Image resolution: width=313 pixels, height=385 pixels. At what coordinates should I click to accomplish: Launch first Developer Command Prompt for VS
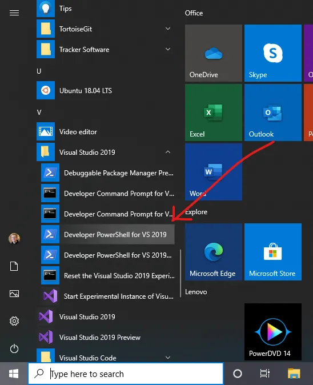click(108, 194)
